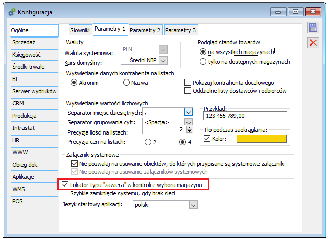Expand the Kurs domyślny Średni NBP dropdown
The height and width of the screenshot is (239, 328).
[163, 61]
